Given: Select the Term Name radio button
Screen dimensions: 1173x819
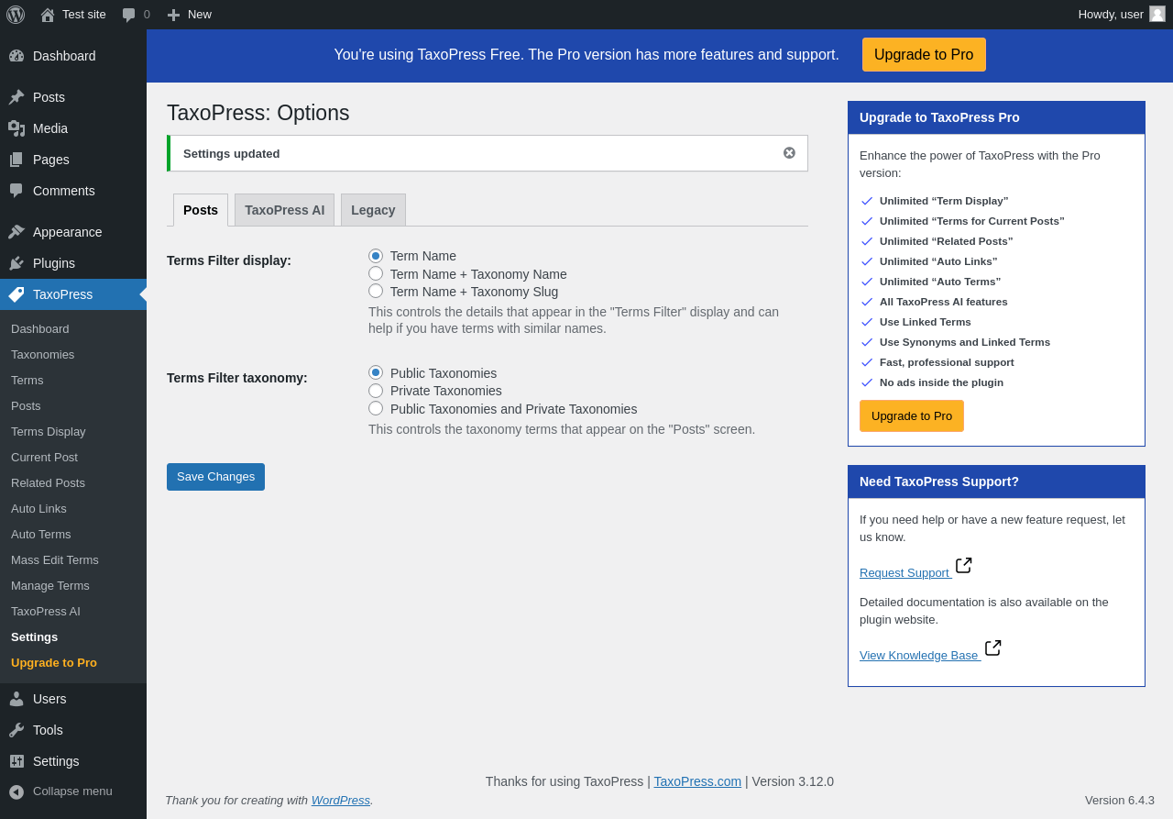Looking at the screenshot, I should [376, 256].
